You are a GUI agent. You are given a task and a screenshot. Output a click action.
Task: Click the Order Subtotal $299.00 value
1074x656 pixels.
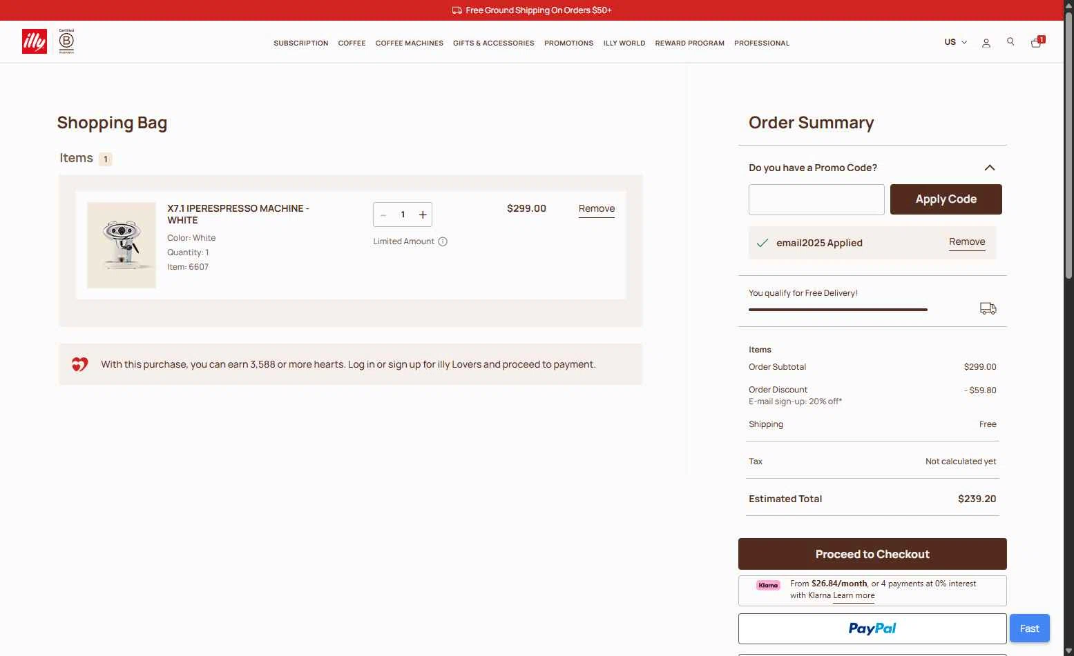pyautogui.click(x=980, y=367)
